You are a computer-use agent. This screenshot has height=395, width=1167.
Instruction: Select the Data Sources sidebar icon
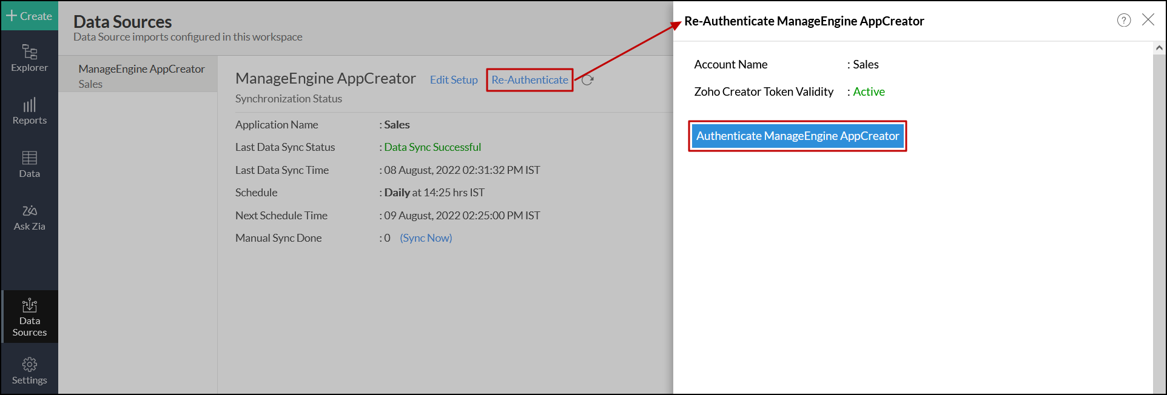(29, 317)
